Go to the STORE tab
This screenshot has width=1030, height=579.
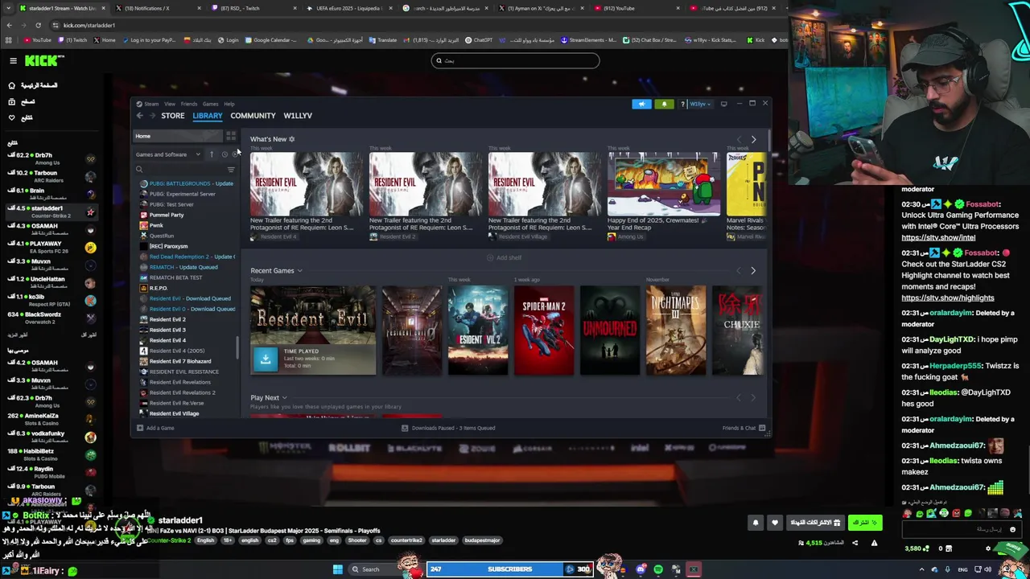(172, 116)
